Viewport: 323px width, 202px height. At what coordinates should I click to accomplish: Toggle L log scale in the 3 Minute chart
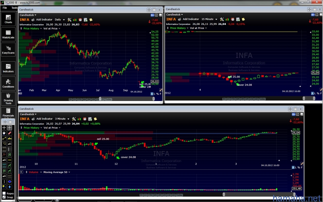pyautogui.click(x=296, y=167)
